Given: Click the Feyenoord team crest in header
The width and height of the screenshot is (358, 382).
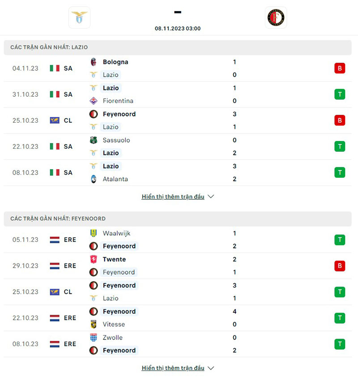Looking at the screenshot, I should pyautogui.click(x=276, y=17).
